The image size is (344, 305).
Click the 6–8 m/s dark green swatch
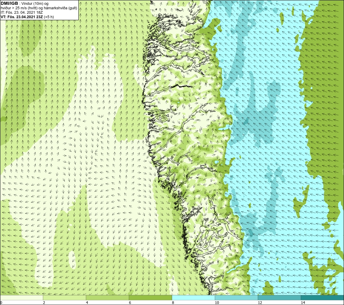click(x=151, y=297)
